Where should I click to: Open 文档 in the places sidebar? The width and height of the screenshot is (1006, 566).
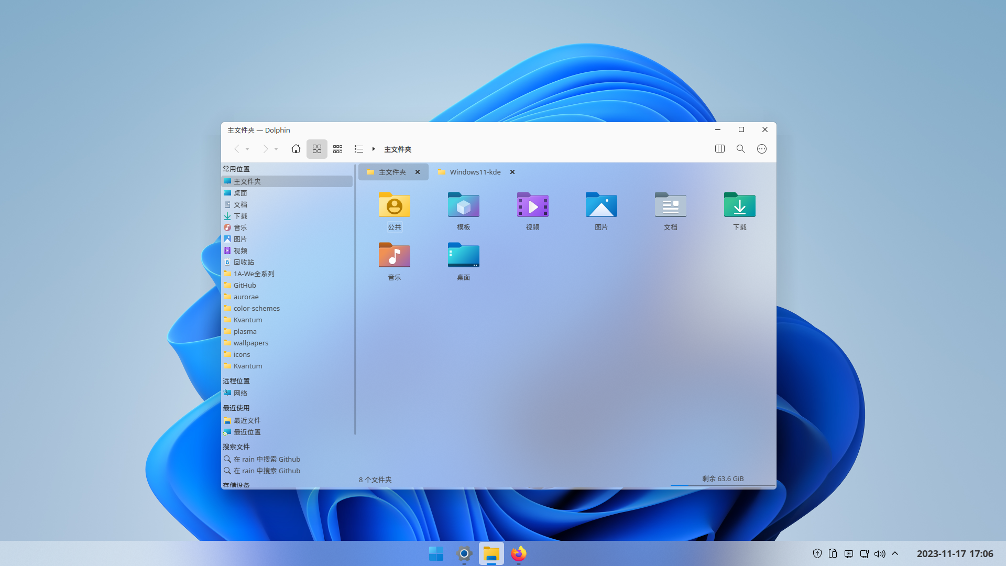tap(287, 204)
